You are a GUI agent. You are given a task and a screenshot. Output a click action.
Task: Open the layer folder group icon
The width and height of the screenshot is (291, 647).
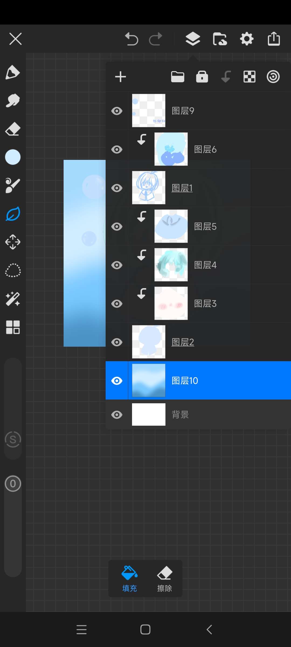[178, 77]
